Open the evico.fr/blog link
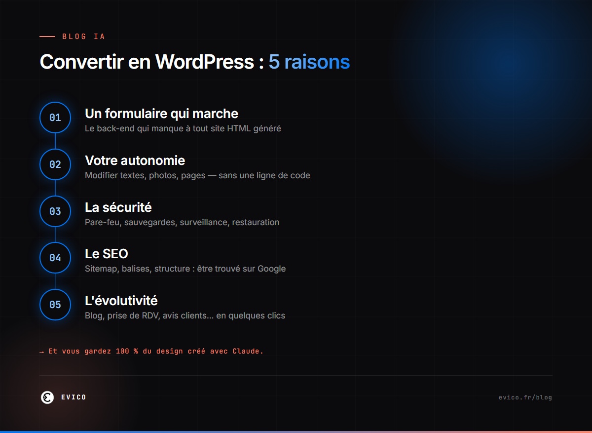The width and height of the screenshot is (592, 433). pos(525,397)
